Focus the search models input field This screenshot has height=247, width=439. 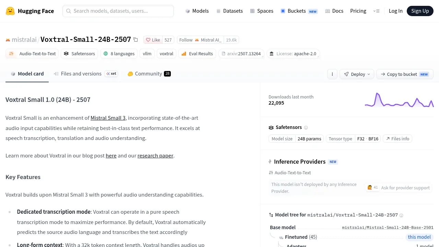pos(118,11)
